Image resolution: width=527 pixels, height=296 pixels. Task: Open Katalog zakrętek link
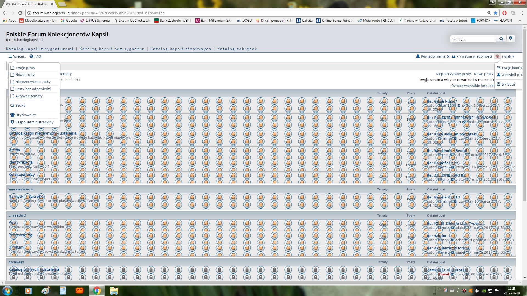tap(237, 49)
